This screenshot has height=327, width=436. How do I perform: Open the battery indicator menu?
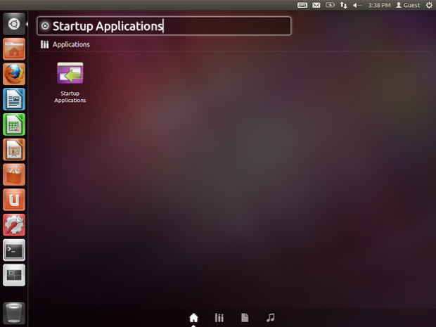[330, 5]
